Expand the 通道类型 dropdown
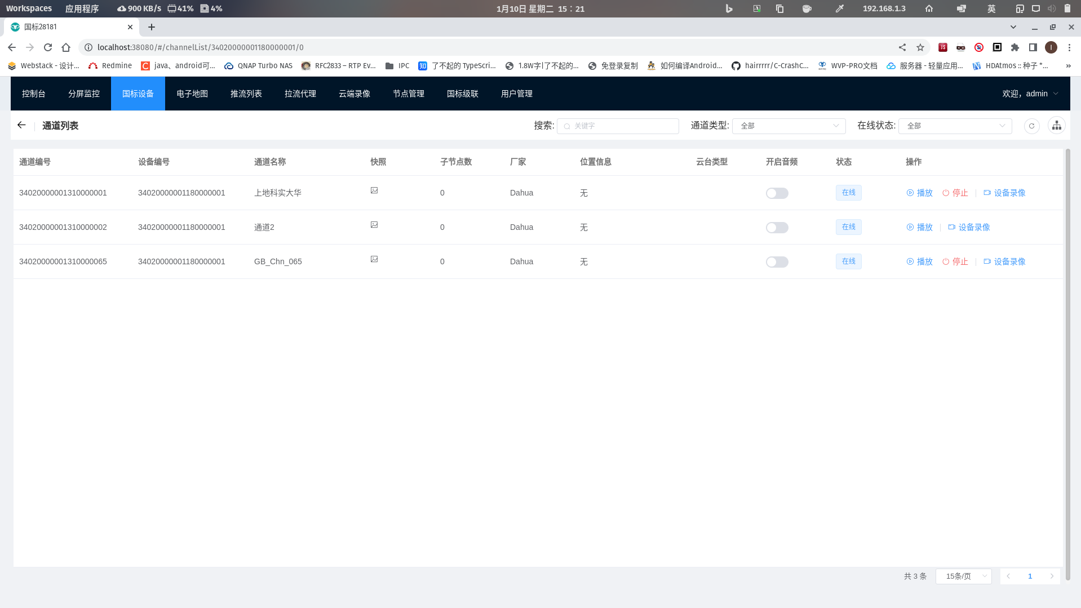Viewport: 1081px width, 608px height. (x=788, y=126)
